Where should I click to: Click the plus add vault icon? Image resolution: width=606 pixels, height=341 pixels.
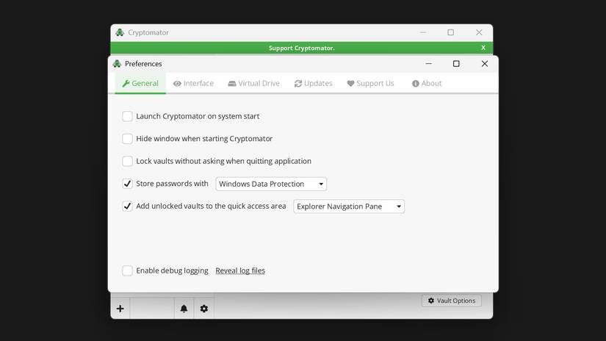pos(120,309)
